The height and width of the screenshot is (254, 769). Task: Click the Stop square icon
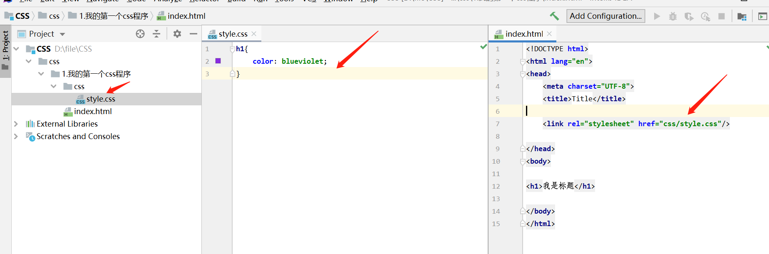coord(722,16)
